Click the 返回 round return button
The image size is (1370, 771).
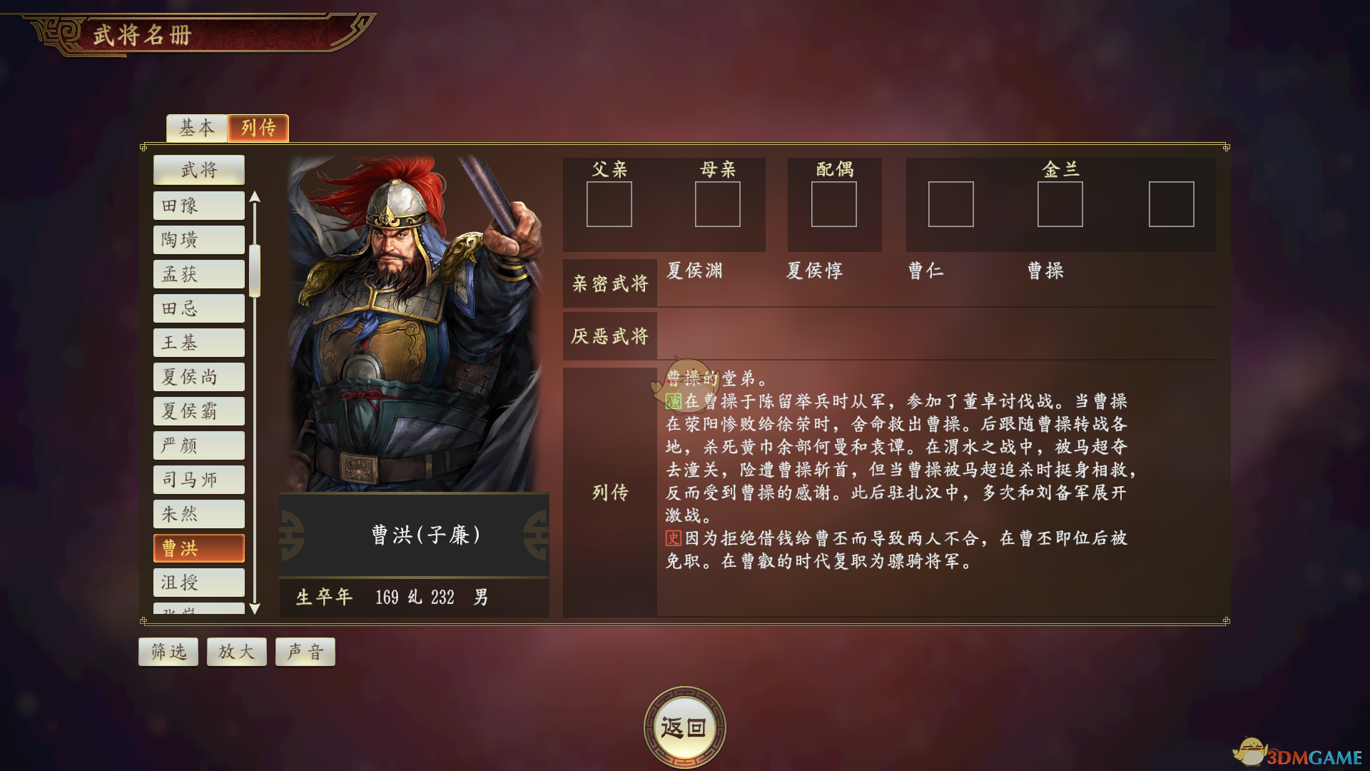coord(684,727)
